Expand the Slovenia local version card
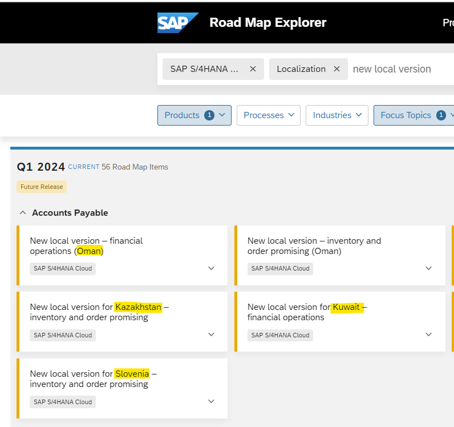 tap(211, 401)
